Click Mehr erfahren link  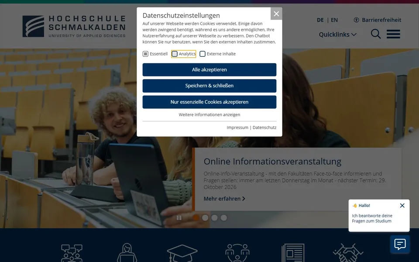pos(224,199)
